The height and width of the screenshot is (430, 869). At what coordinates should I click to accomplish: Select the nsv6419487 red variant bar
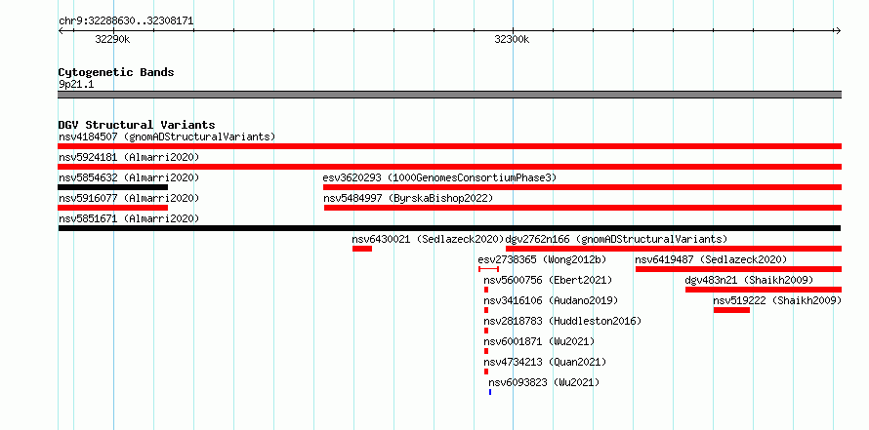tap(739, 269)
